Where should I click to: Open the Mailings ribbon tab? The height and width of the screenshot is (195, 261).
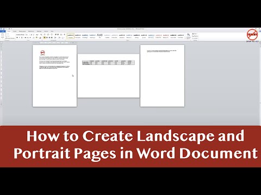(x=39, y=31)
